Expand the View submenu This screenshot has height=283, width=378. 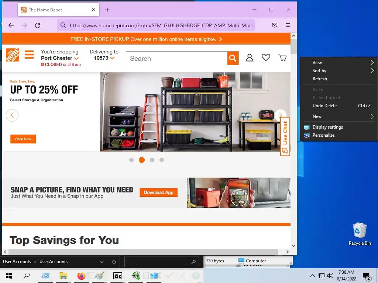point(339,63)
